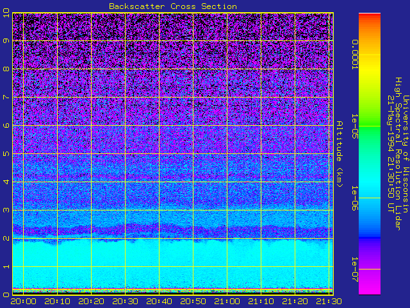
Task: Click the 1e-06 colorbar label
Action: click(354, 198)
